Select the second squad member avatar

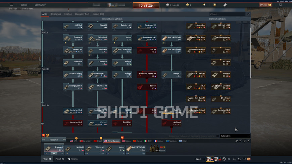pos(216,159)
